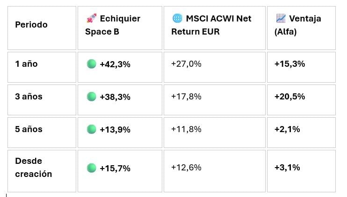347x197 pixels.
Task: Select the Echiquier Space B header text
Action: 113,25
